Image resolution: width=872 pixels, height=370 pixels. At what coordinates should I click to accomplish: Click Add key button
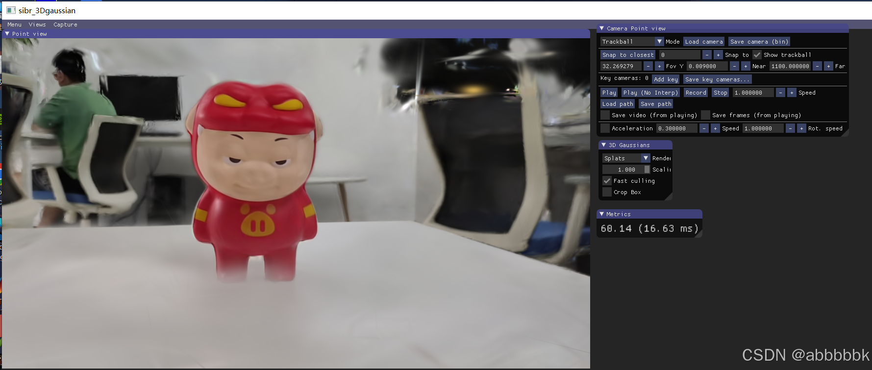666,79
